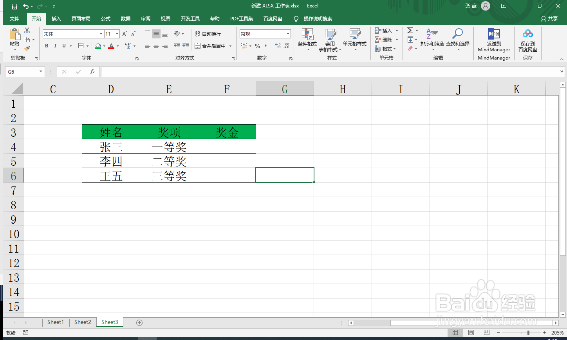Click the increase decimal icon

pos(278,46)
